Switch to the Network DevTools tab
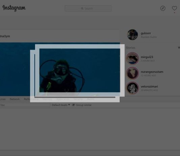180x156 pixels. (x=15, y=99)
